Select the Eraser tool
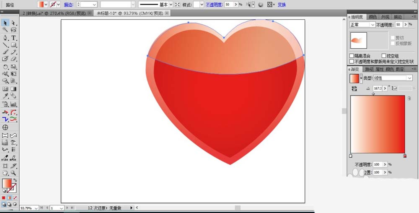419x213 pixels. tap(13, 59)
